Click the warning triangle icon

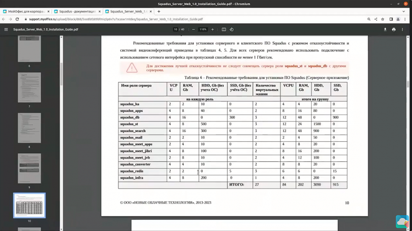click(132, 68)
